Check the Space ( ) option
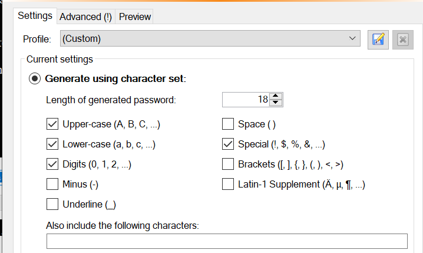Viewport: 423px width, 253px height. tap(228, 124)
